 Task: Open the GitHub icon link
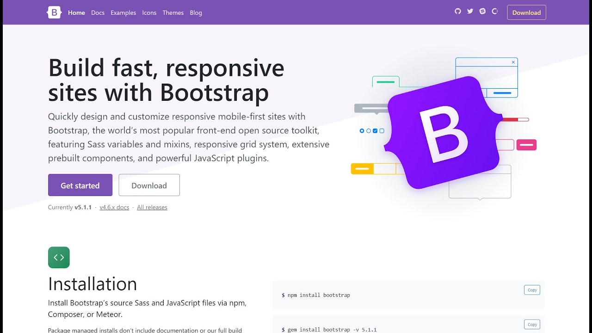pyautogui.click(x=458, y=11)
